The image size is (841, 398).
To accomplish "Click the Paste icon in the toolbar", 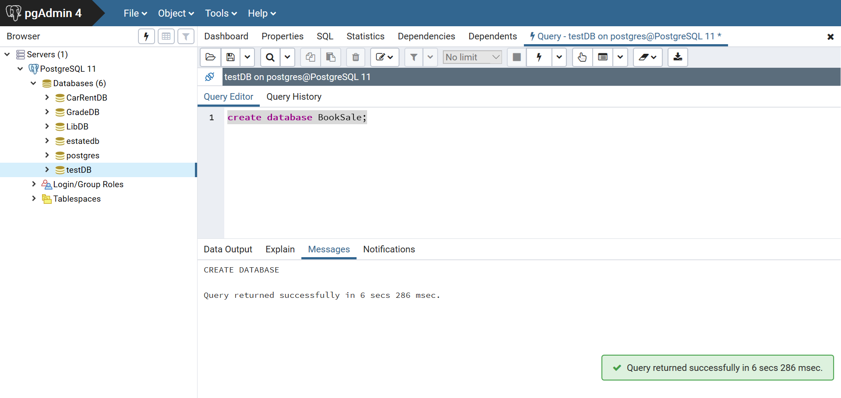I will click(331, 57).
